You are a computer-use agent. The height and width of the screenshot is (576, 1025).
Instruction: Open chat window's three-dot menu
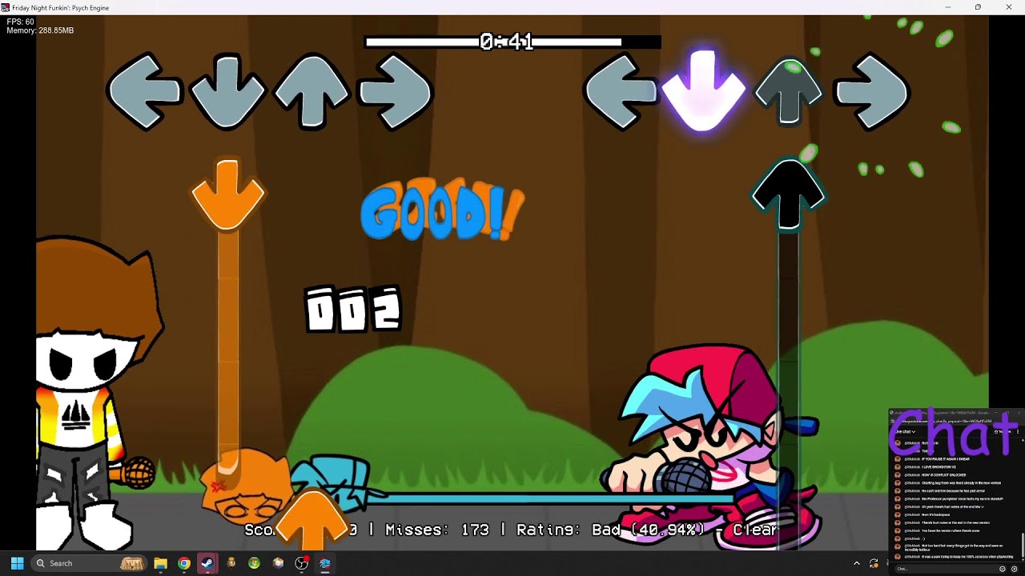(1018, 431)
